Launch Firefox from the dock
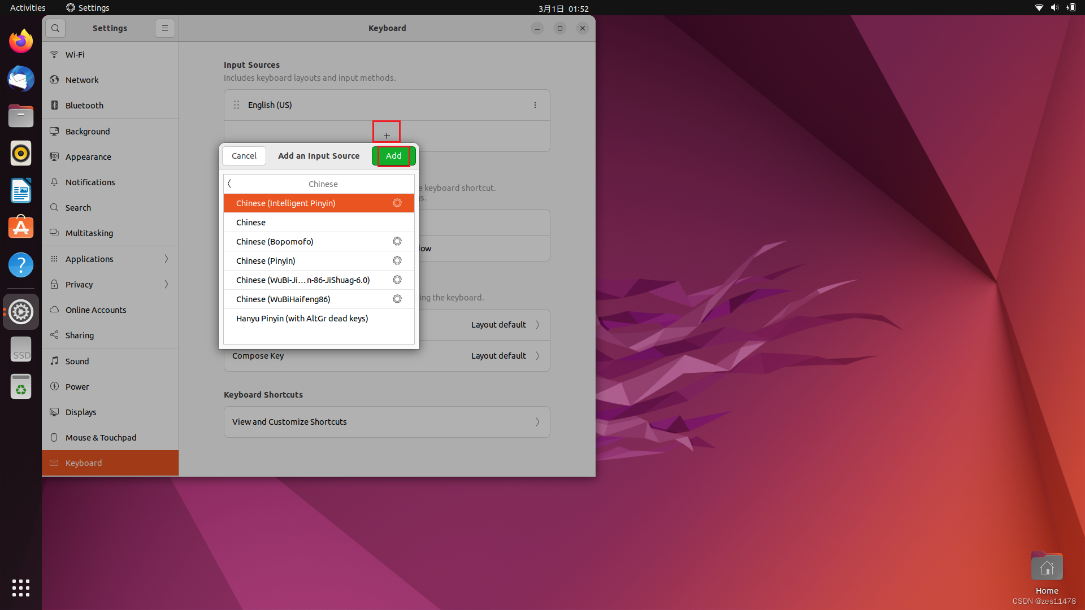Image resolution: width=1085 pixels, height=610 pixels. tap(20, 41)
